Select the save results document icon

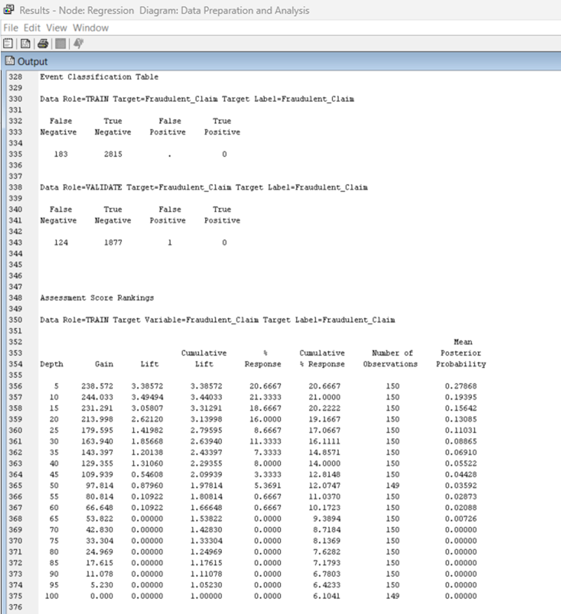coord(25,44)
